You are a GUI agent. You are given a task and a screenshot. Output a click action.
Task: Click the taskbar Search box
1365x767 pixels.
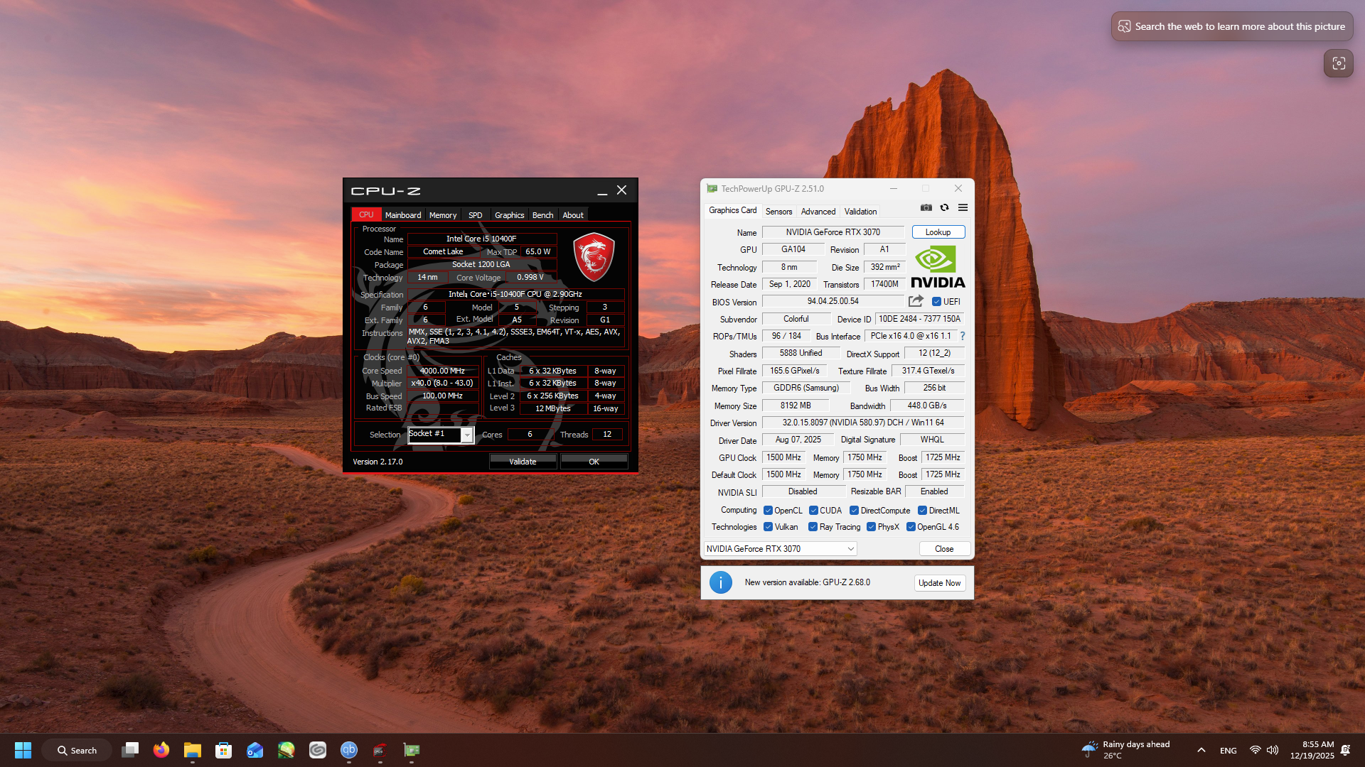77,750
